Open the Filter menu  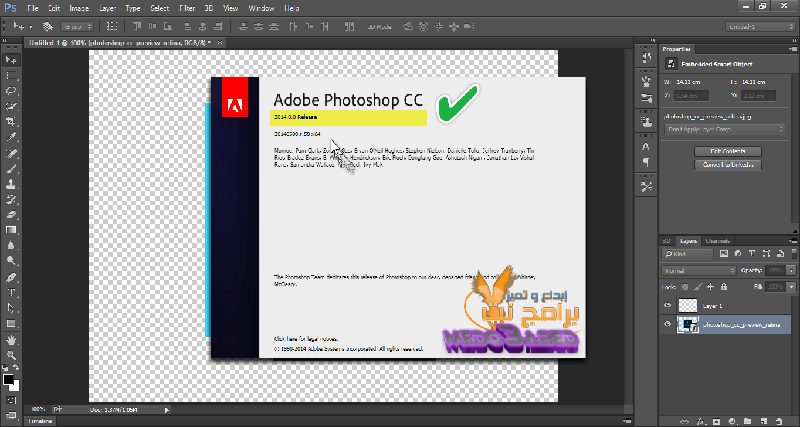coord(187,8)
